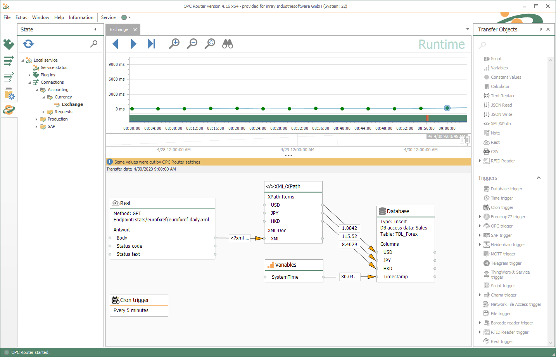Collapse the Triggers section
The image size is (556, 357).
click(x=539, y=178)
